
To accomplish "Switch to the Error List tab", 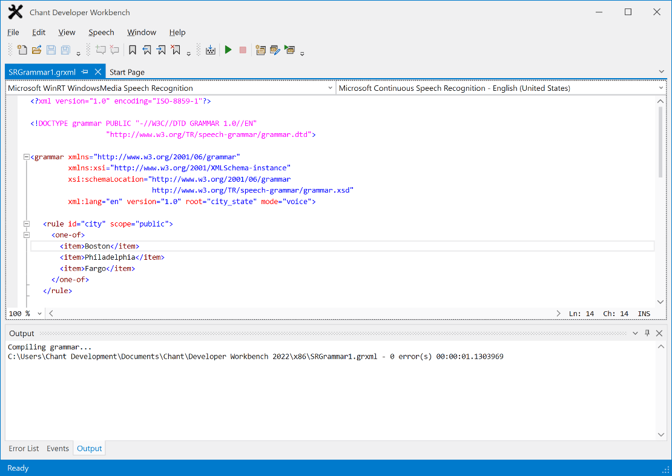I will click(x=24, y=449).
